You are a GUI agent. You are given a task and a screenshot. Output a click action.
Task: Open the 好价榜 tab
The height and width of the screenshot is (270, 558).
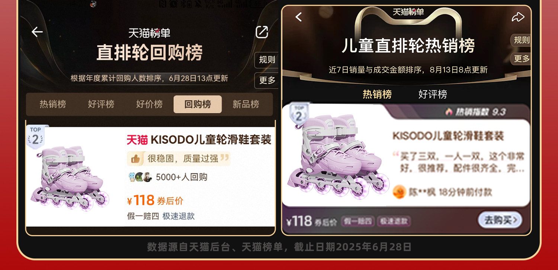coord(149,104)
